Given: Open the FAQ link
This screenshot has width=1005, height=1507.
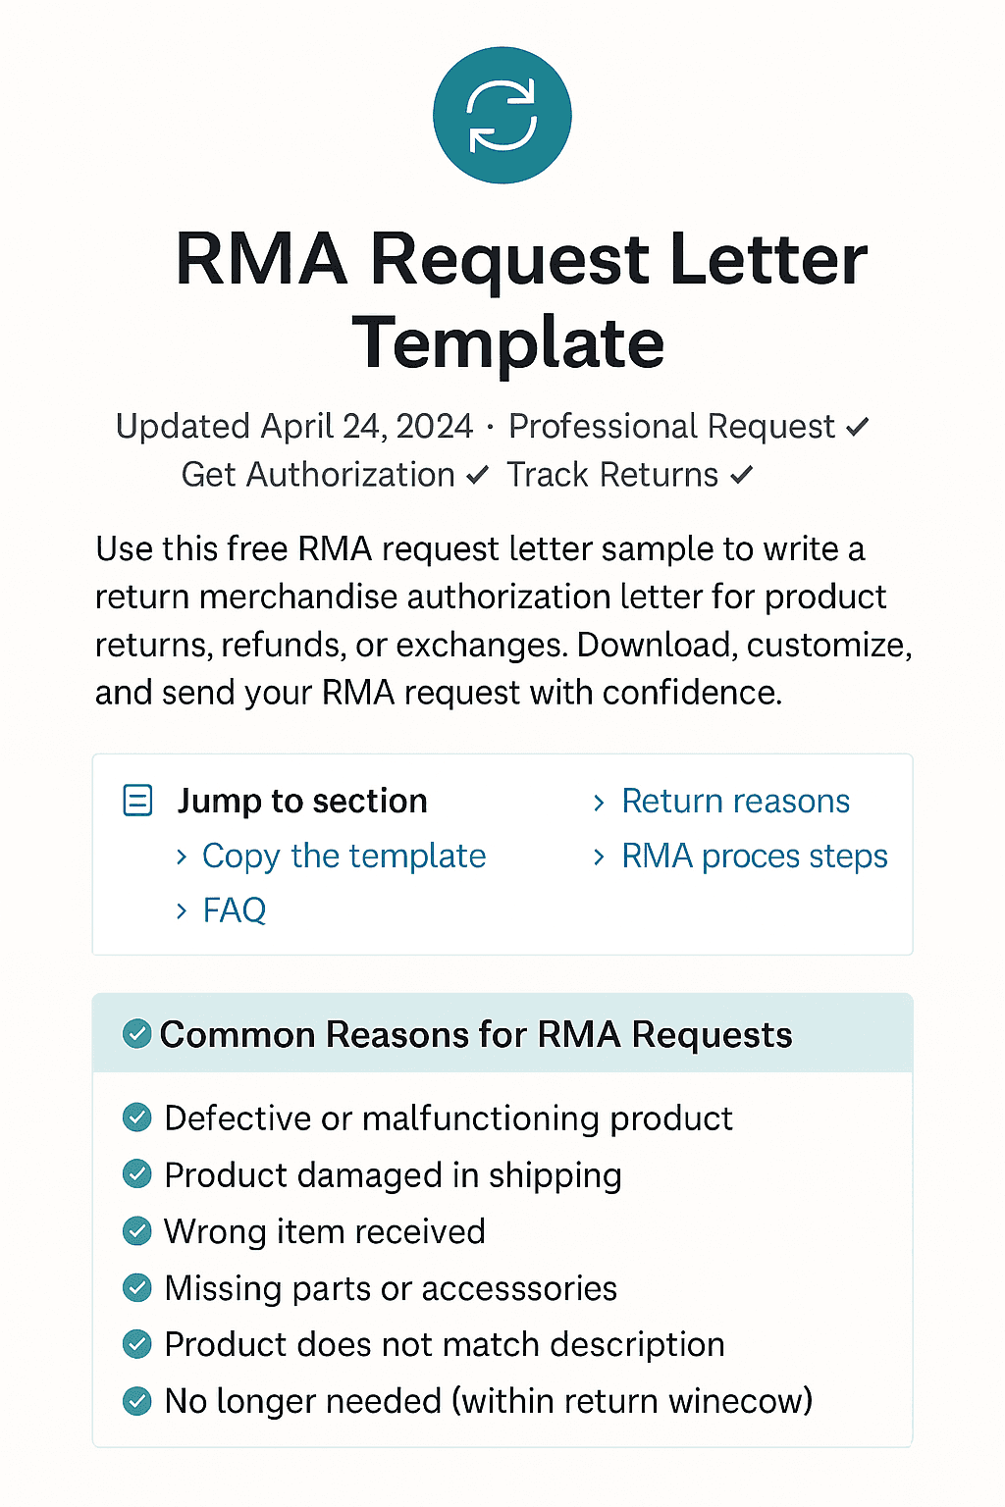Looking at the screenshot, I should (x=234, y=910).
